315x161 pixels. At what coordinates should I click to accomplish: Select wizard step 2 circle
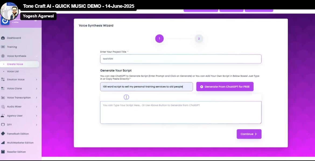click(199, 39)
